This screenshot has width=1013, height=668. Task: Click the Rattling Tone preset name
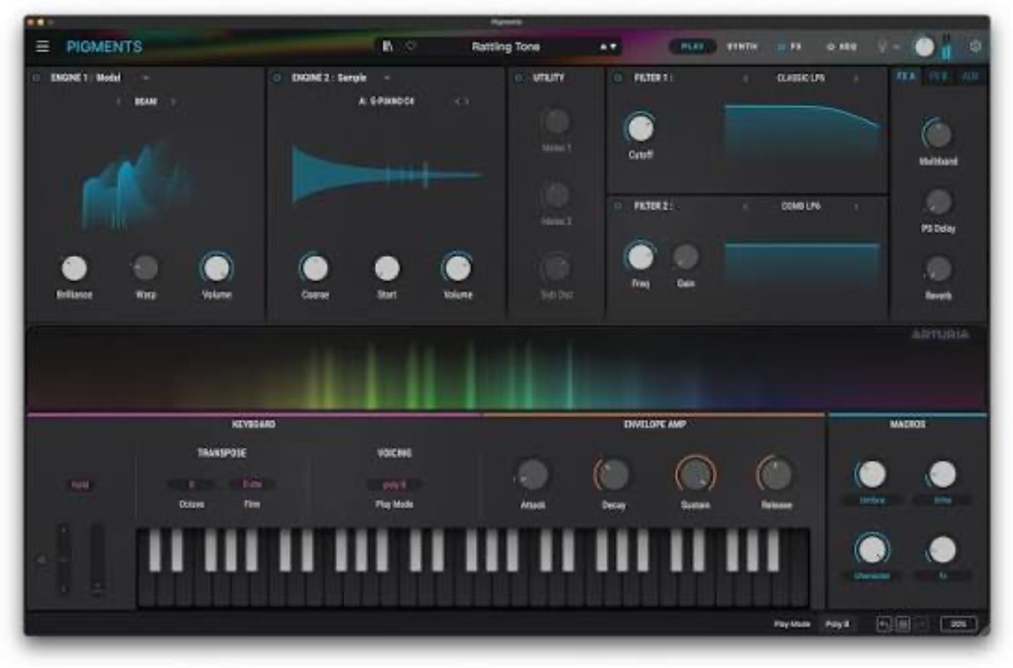pos(506,47)
